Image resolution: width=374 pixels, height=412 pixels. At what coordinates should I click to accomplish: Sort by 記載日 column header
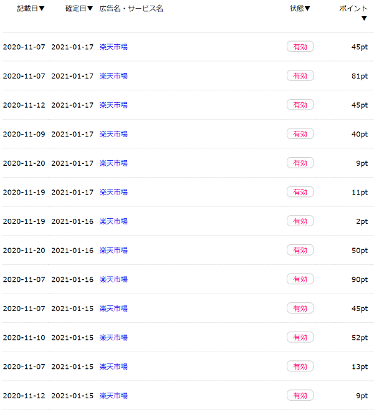tap(31, 9)
